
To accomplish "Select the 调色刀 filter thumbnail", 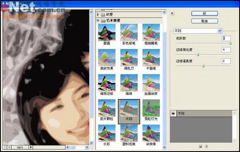I will click(x=129, y=58).
